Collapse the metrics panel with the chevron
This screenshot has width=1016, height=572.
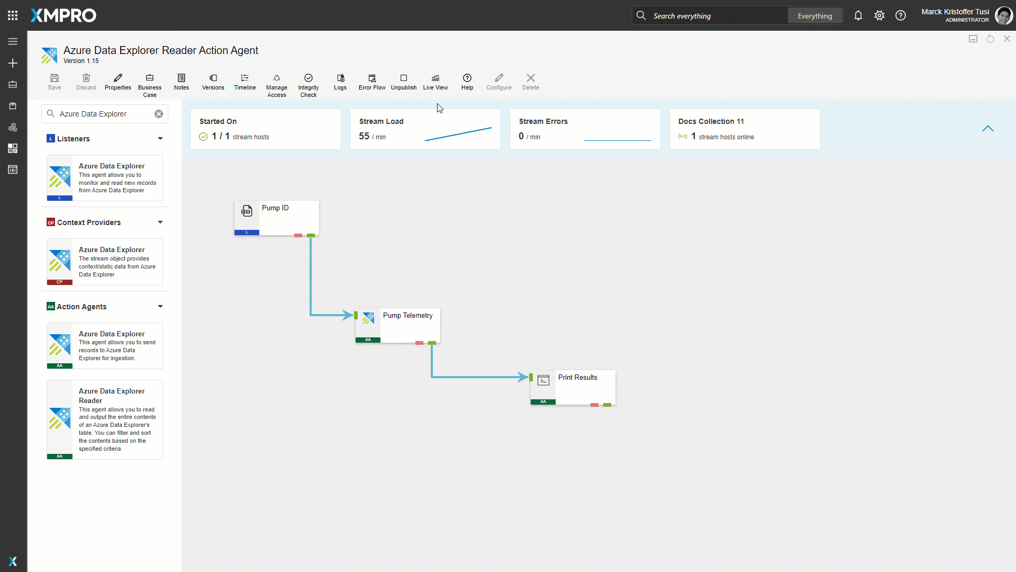point(988,129)
